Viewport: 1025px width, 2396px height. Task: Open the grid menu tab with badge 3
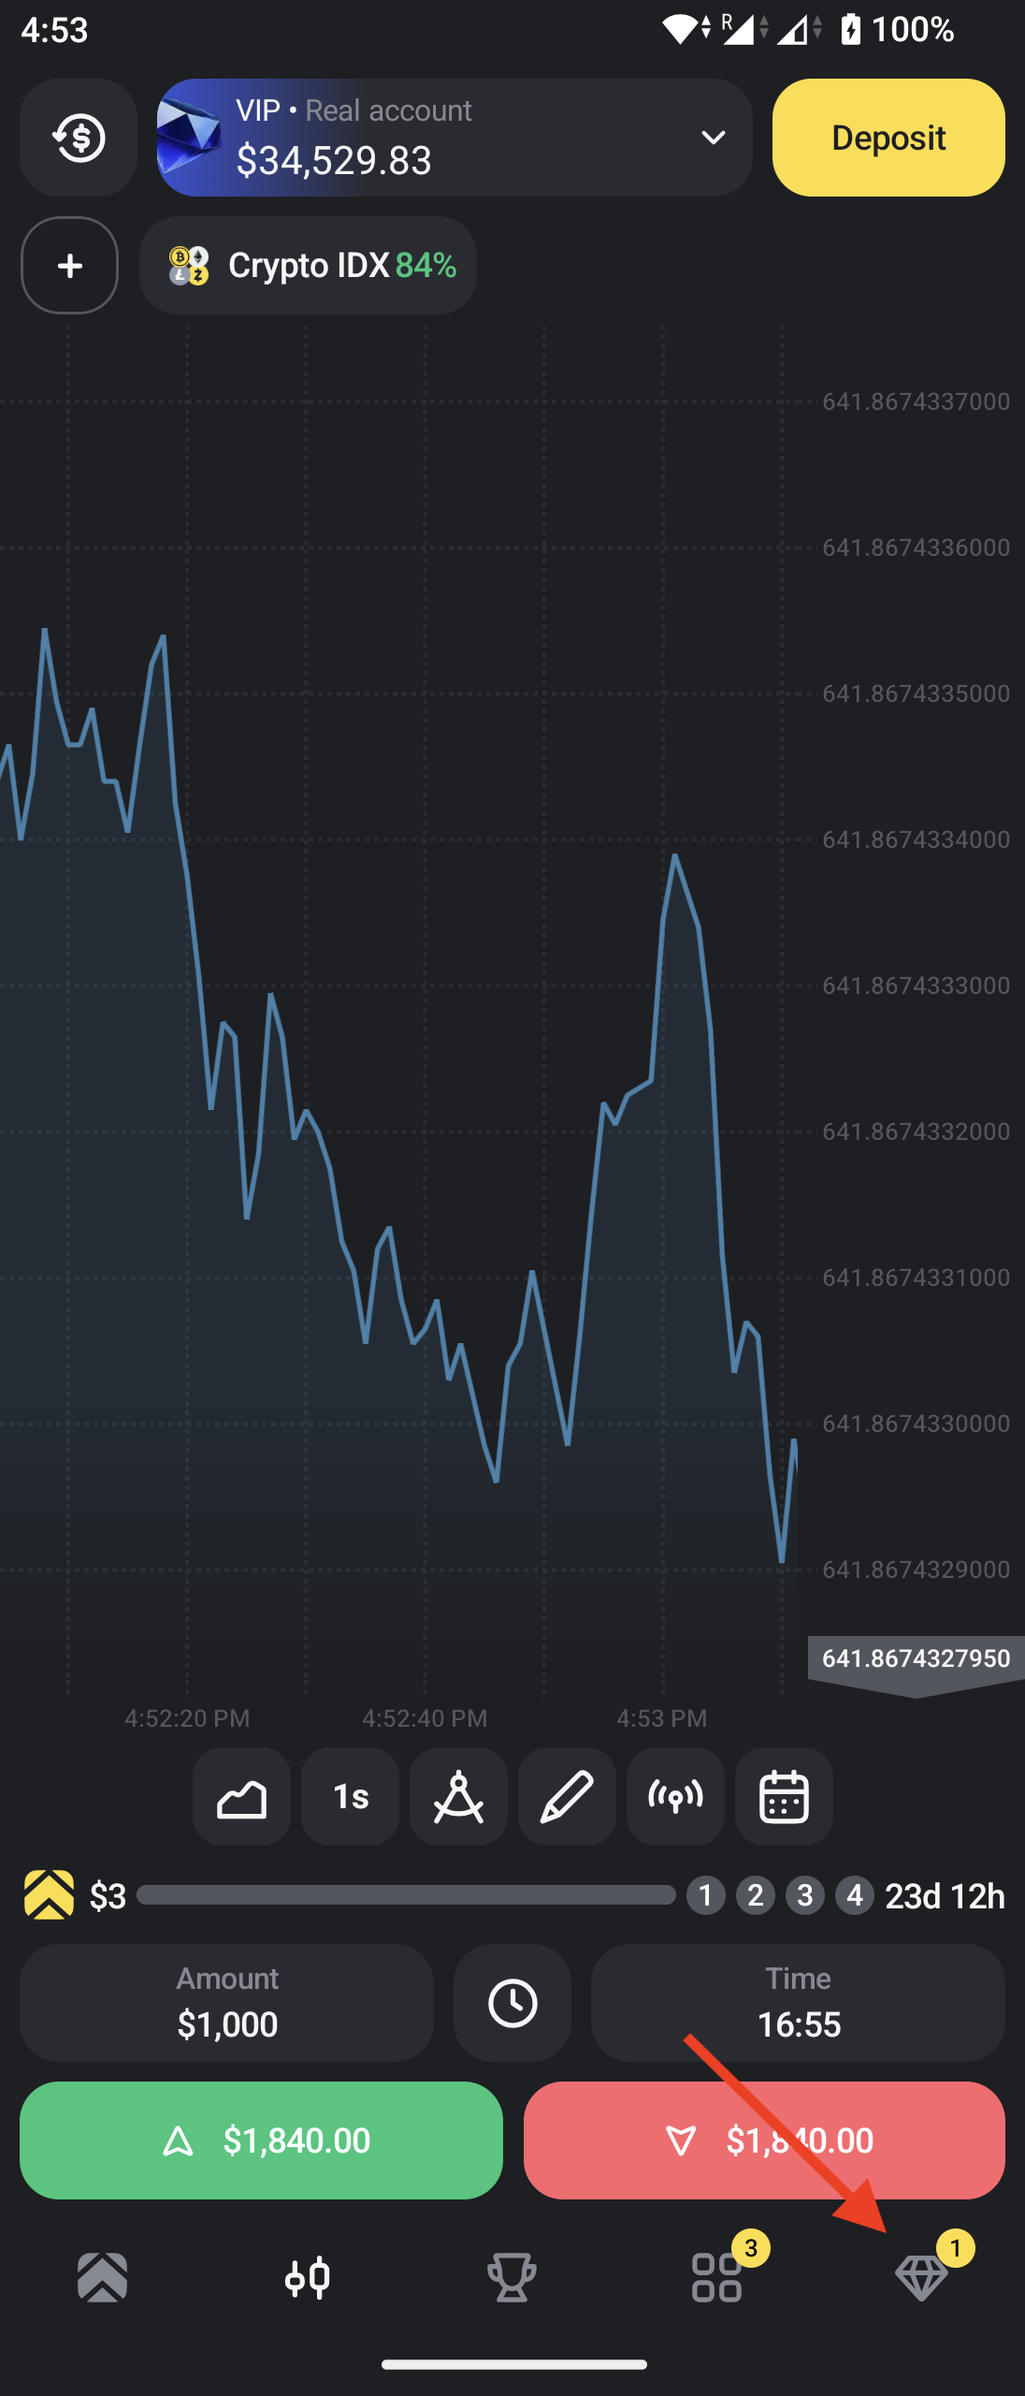717,2276
